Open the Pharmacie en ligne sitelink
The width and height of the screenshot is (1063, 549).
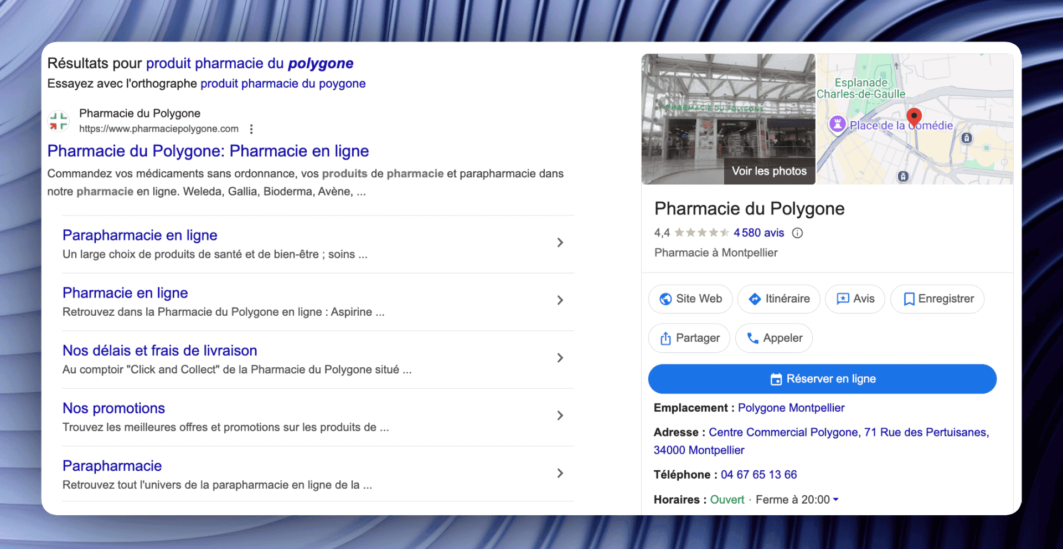125,293
